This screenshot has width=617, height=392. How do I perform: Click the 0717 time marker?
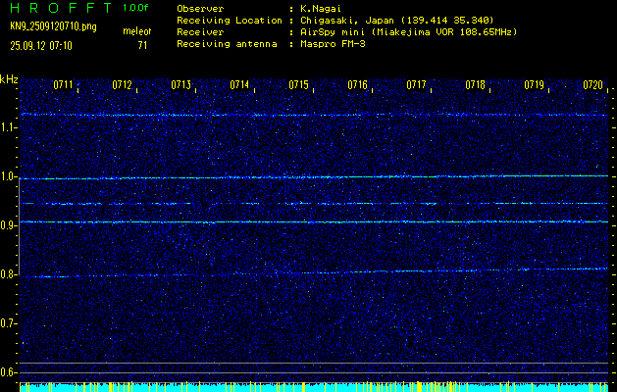(x=416, y=84)
